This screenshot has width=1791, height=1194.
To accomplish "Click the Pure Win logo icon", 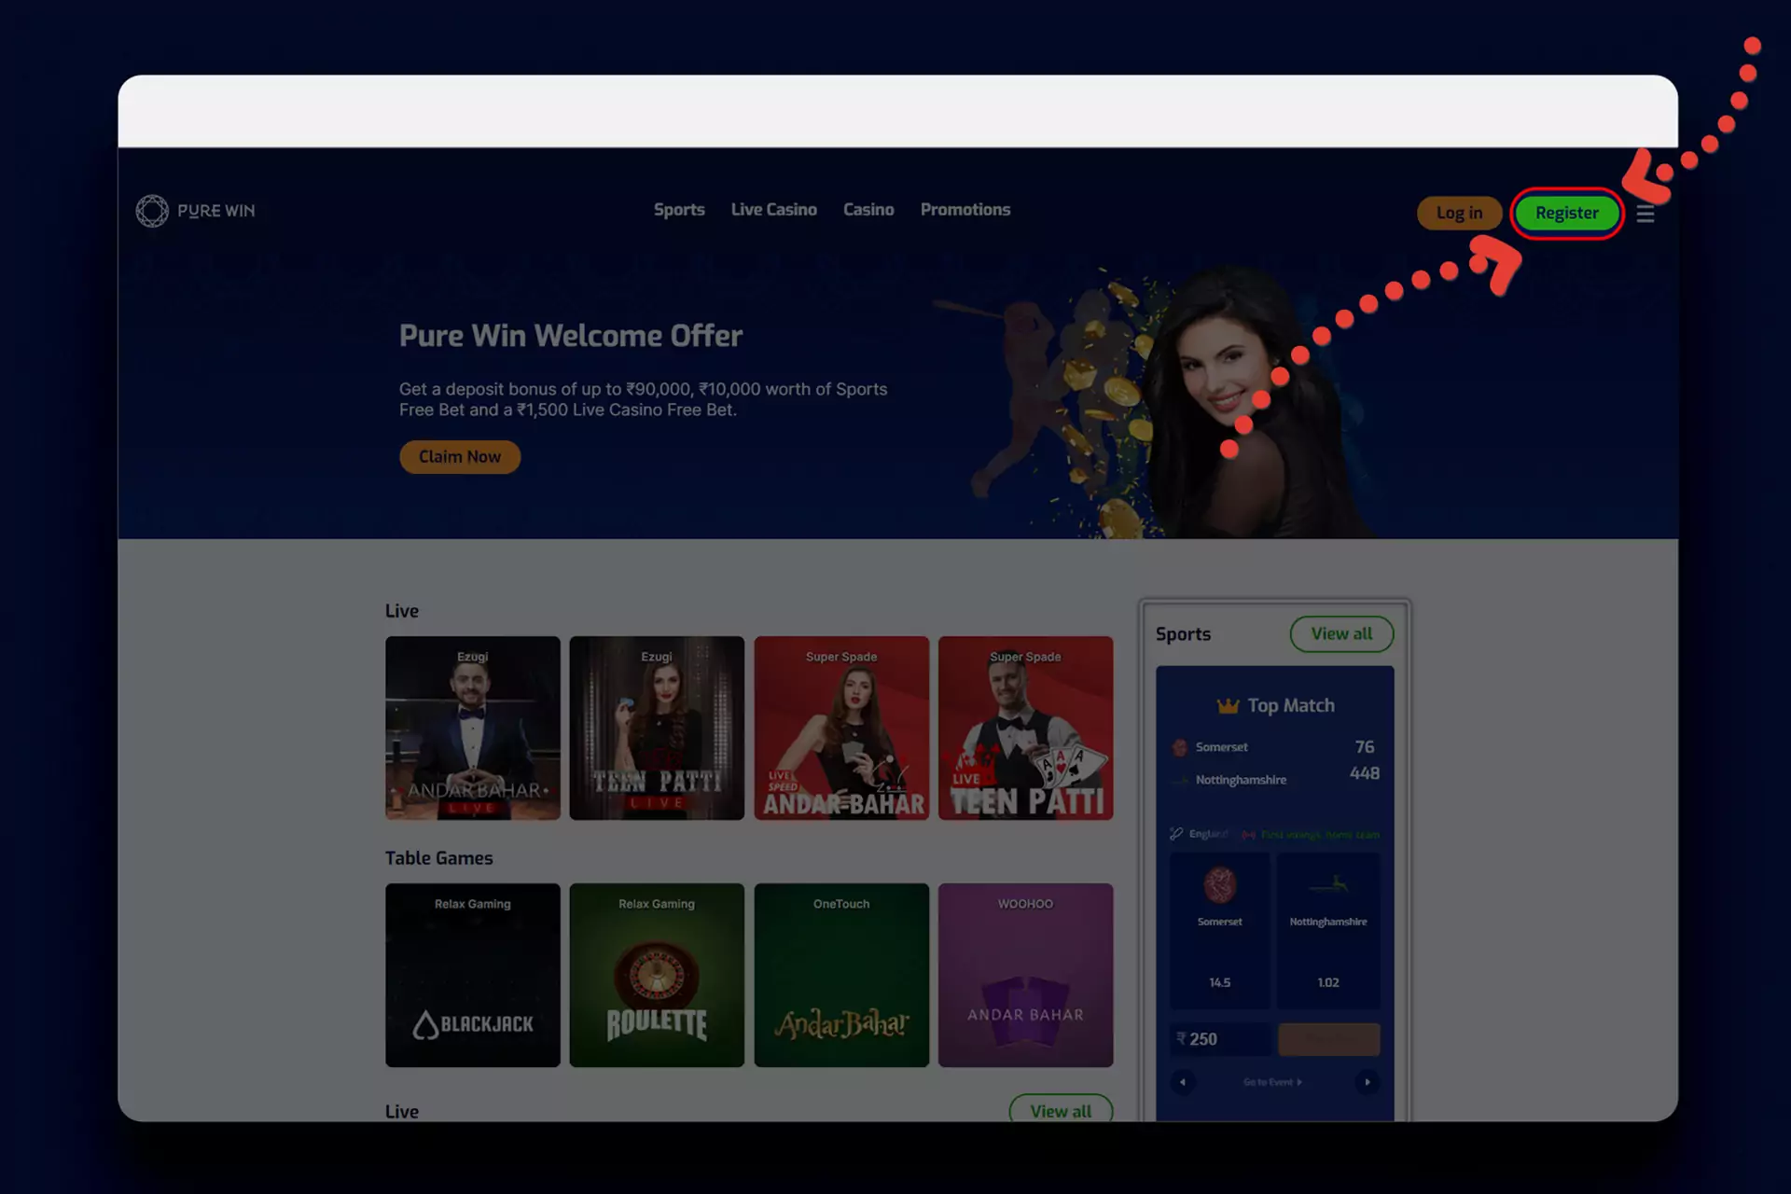I will click(x=150, y=211).
